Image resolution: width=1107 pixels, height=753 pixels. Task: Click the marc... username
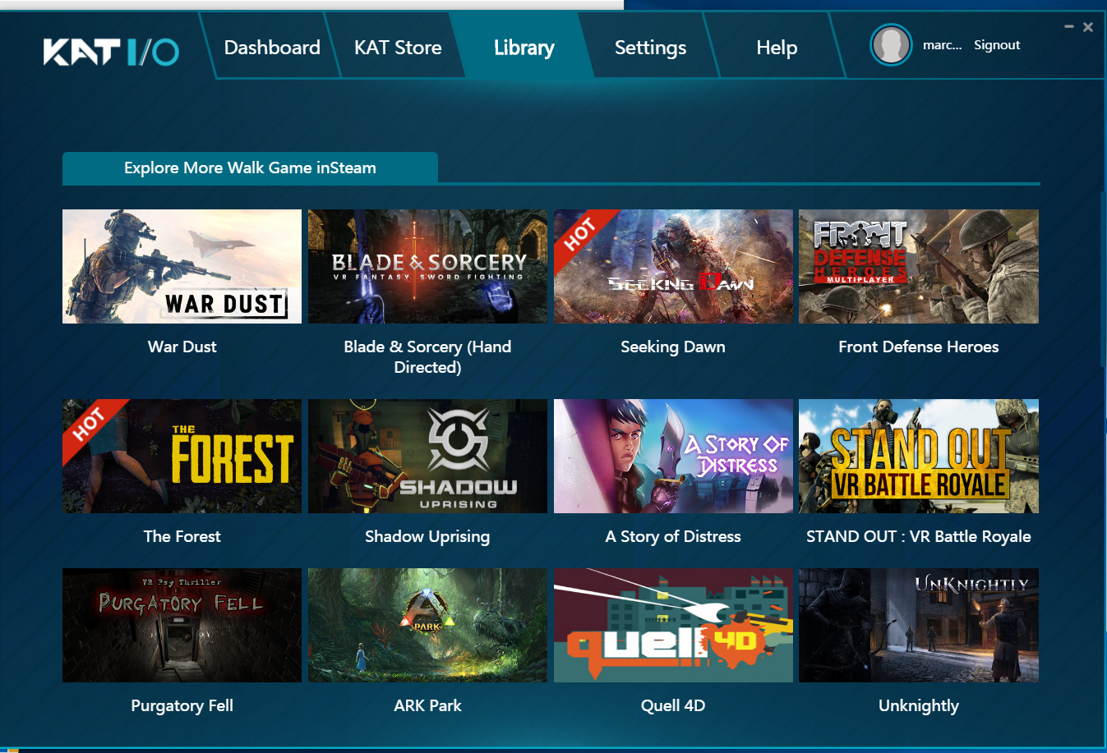[x=942, y=45]
